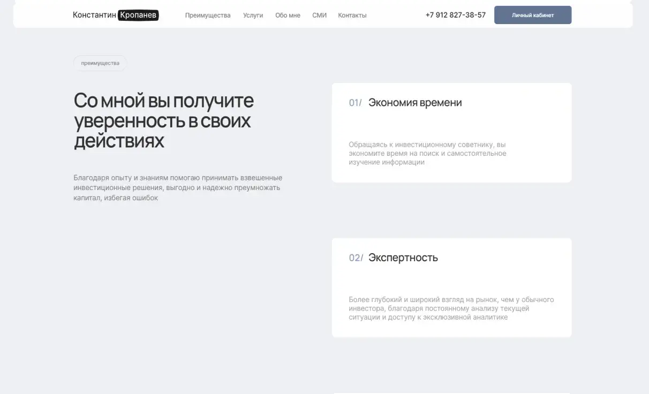Open the Контакты nav link
Viewport: 649px width, 394px height.
click(352, 16)
